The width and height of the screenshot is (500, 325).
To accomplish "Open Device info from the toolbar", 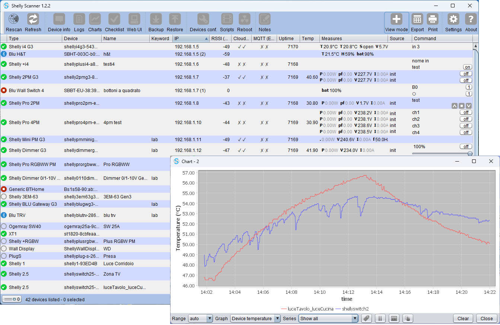I will 59,23.
